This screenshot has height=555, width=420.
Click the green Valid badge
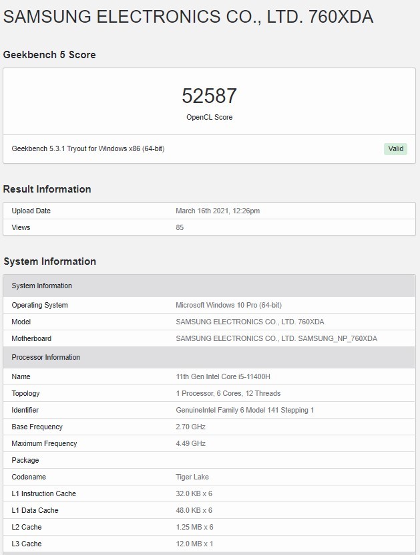coord(395,148)
